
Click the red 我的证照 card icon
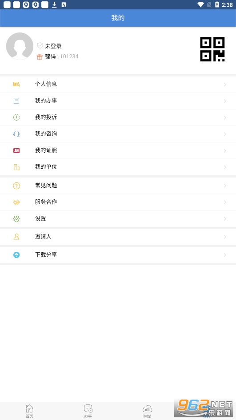click(16, 150)
